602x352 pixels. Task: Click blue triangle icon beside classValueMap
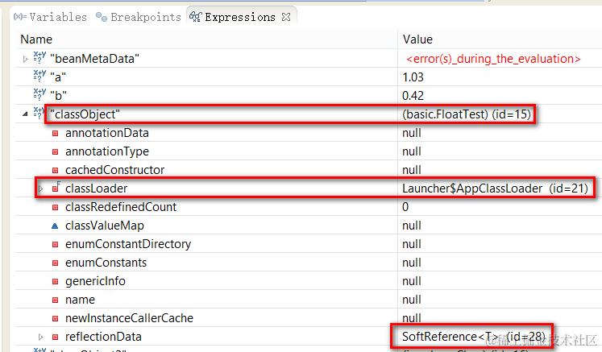[x=55, y=226]
